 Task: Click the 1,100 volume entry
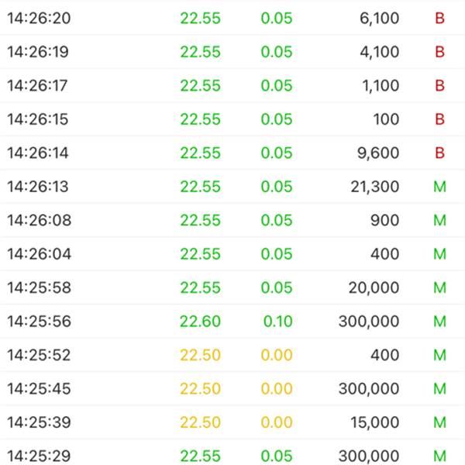[x=381, y=86]
